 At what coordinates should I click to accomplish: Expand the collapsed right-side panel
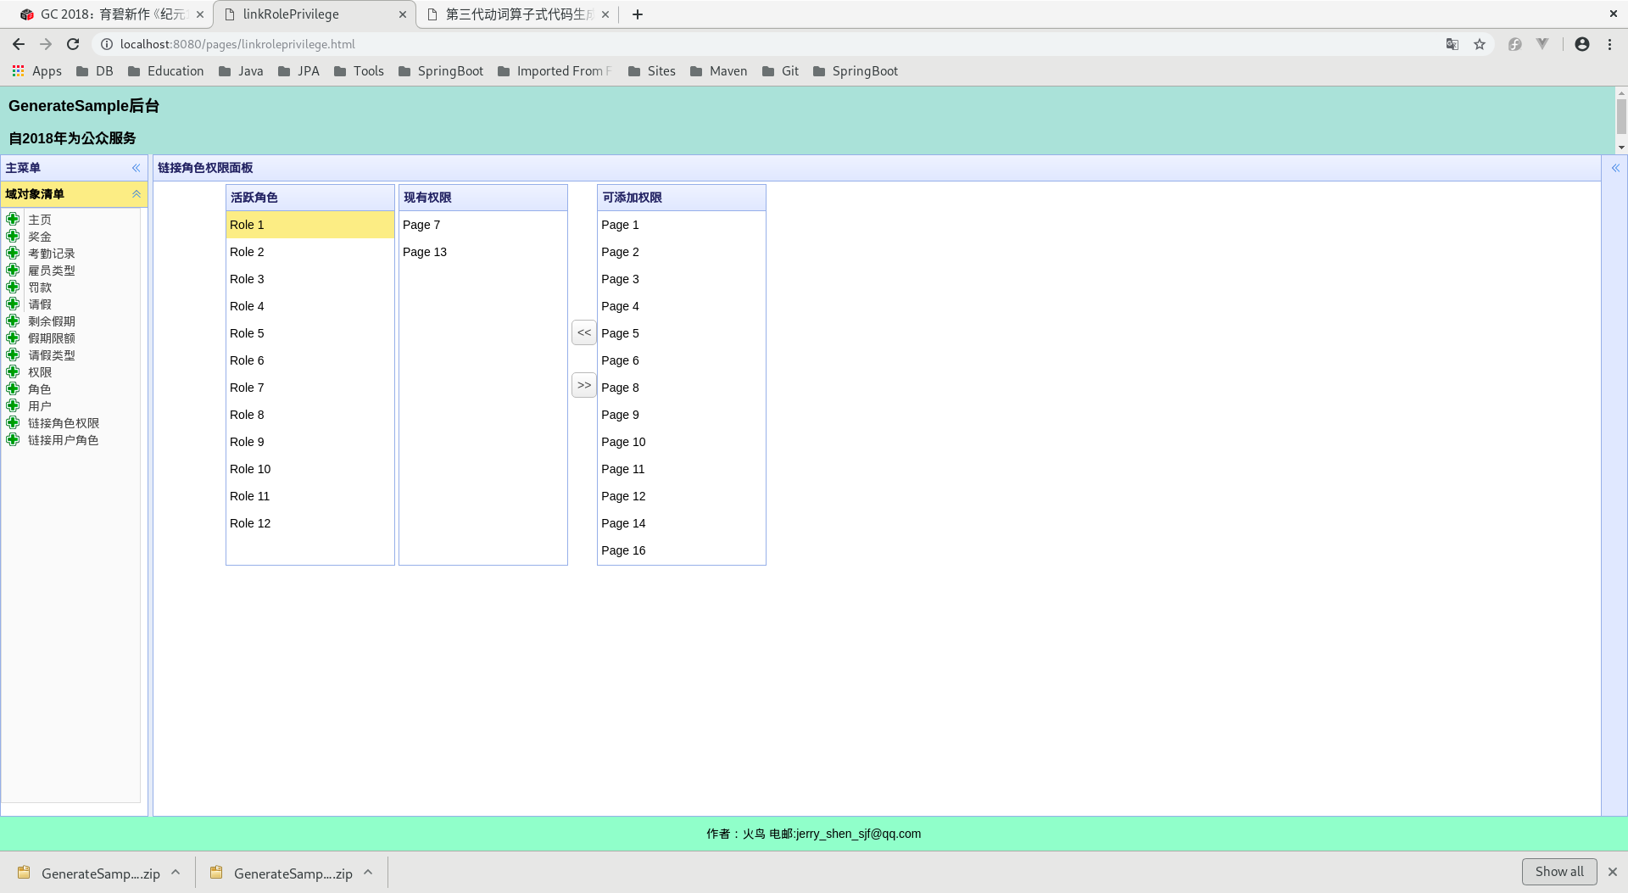tap(1615, 168)
